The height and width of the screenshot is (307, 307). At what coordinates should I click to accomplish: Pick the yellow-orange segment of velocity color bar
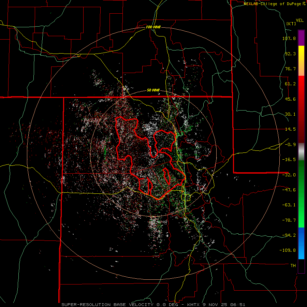(x=301, y=61)
